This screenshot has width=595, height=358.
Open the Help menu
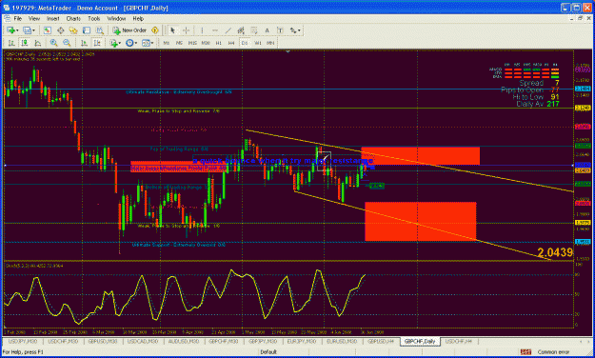(138, 18)
